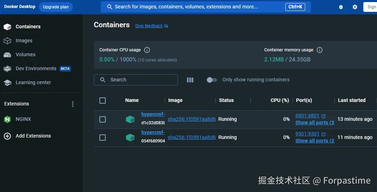This screenshot has height=192, width=377.
Task: Click the CPU usage info icon
Action: [x=147, y=50]
